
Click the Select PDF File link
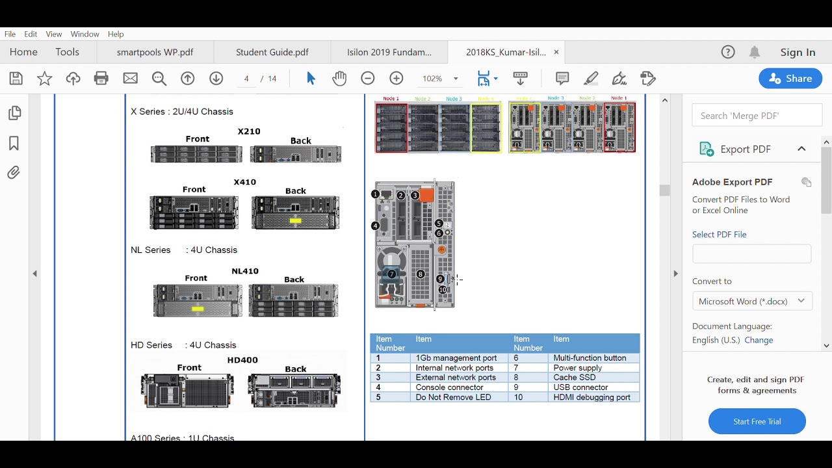click(720, 234)
